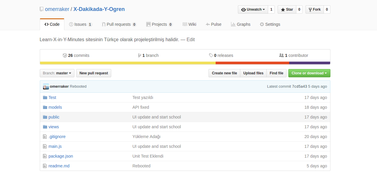Click New pull request button
Viewport: 377px width, 173px height.
pos(94,73)
